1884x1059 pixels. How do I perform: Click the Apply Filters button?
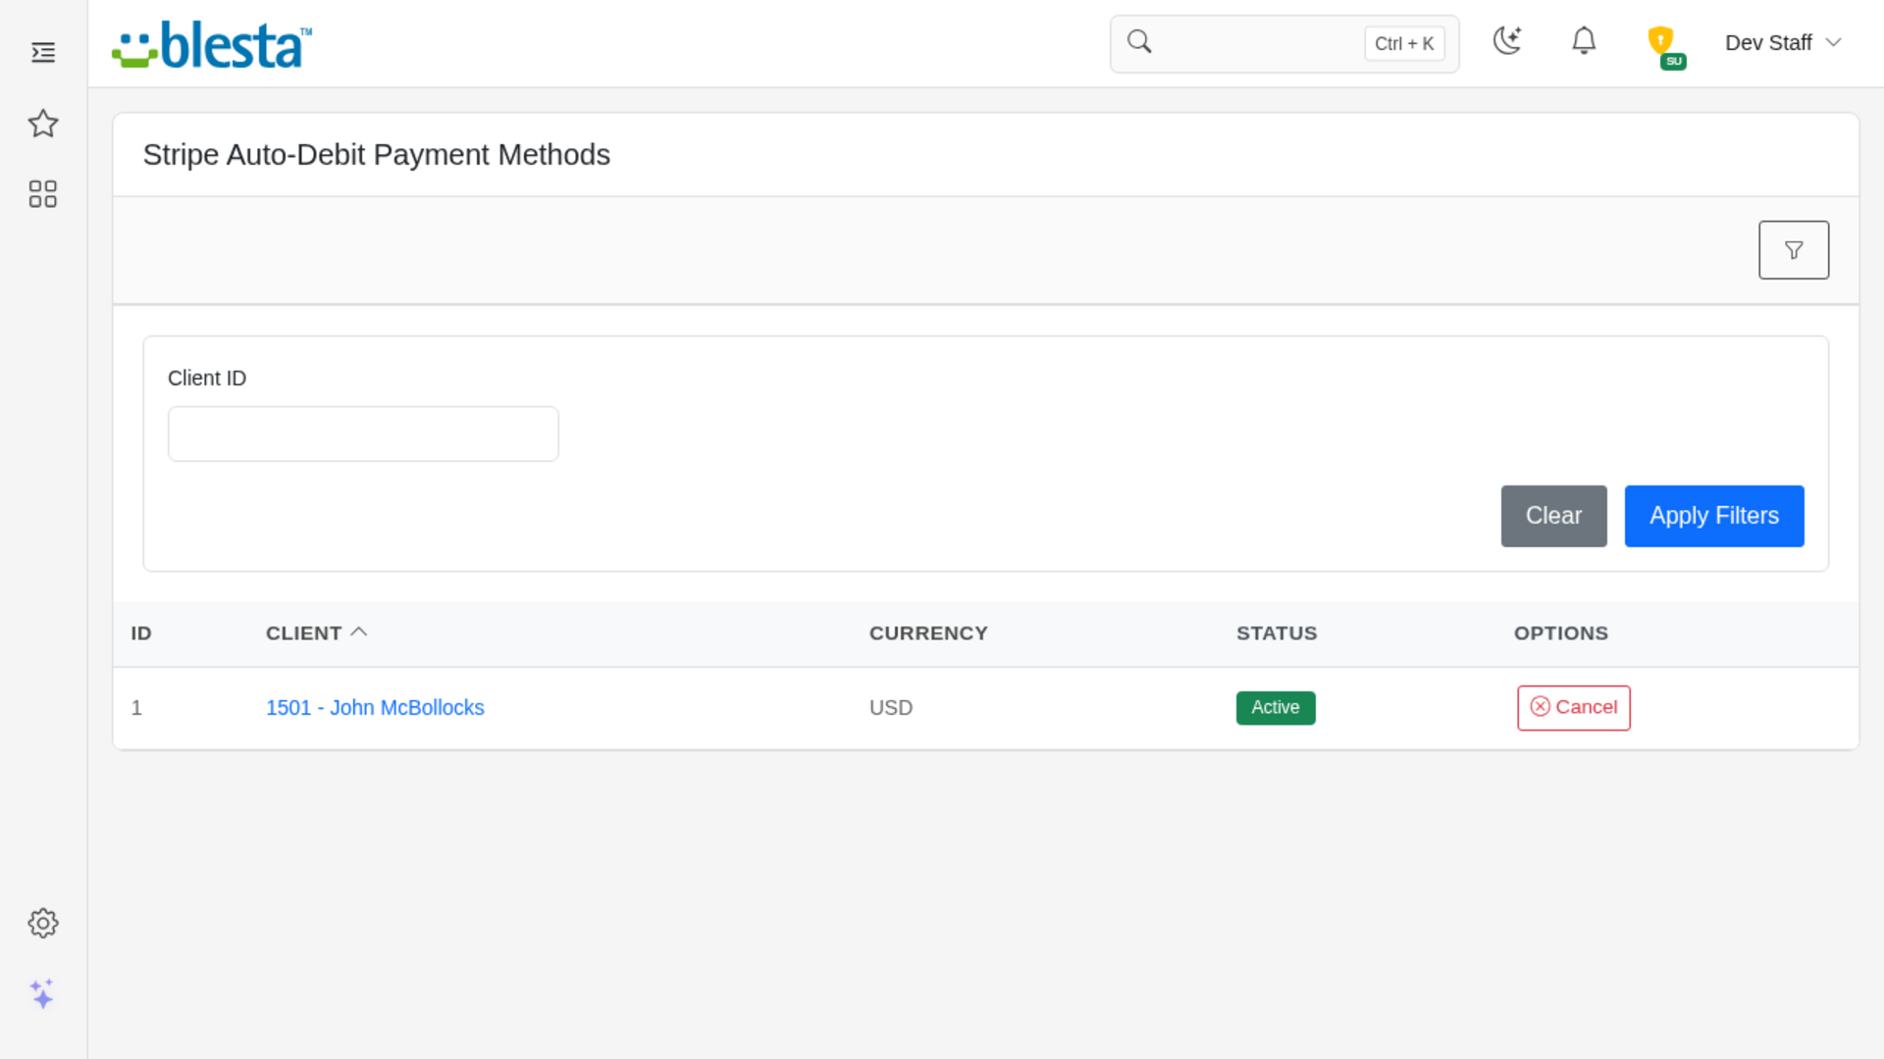point(1714,516)
